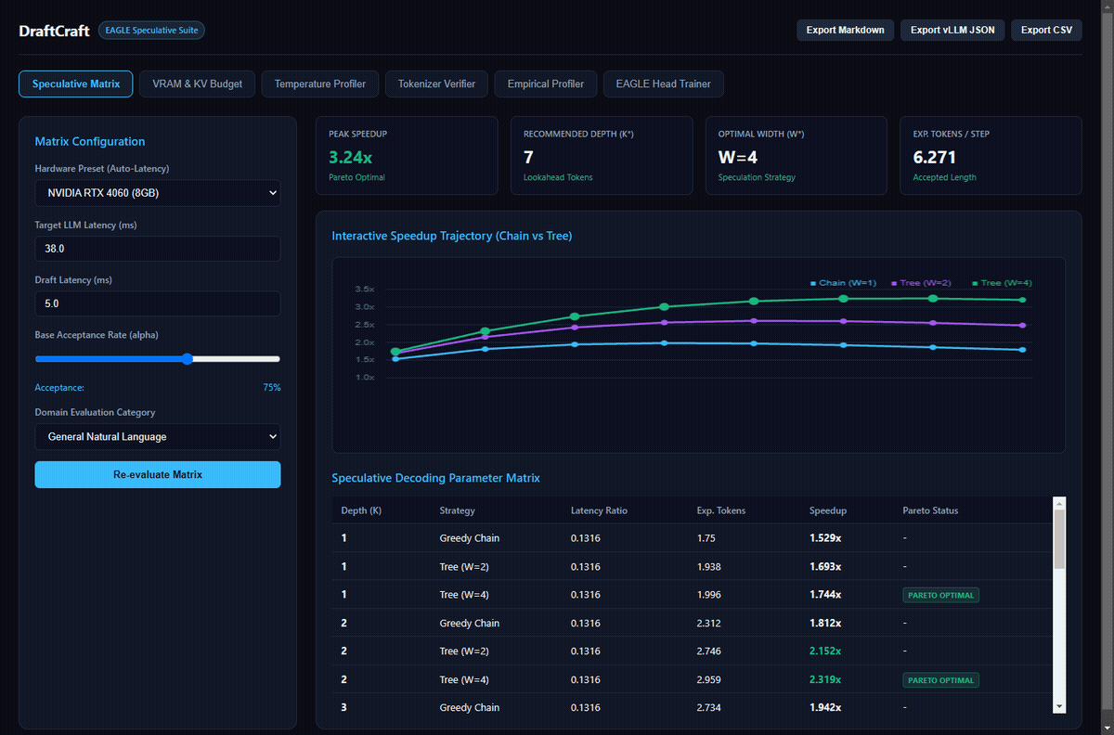Switch to VRAM & KV Budget tab

click(197, 84)
